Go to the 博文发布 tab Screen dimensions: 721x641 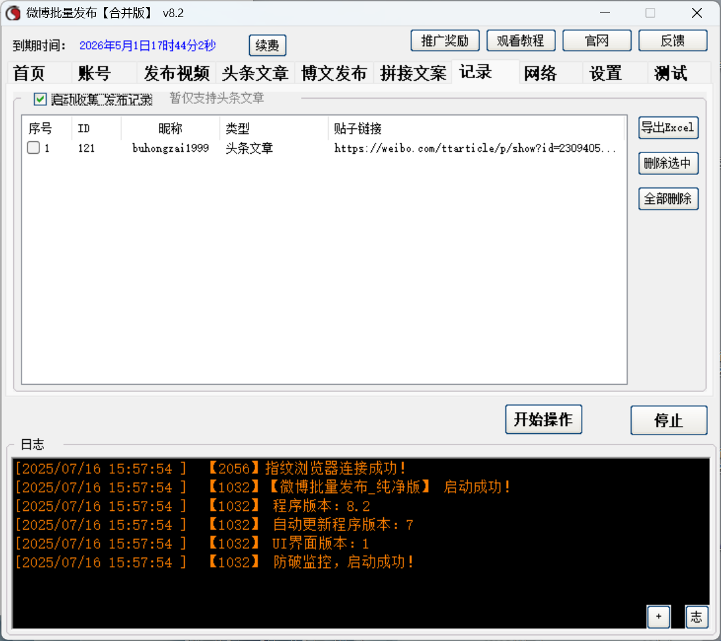point(334,73)
